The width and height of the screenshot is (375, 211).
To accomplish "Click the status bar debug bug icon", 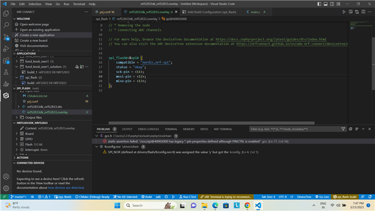I will pyautogui.click(x=166, y=197).
